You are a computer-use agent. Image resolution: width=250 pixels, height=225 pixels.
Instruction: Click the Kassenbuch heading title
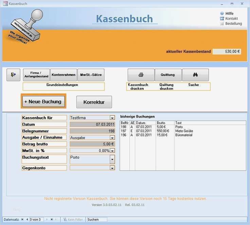125,19
